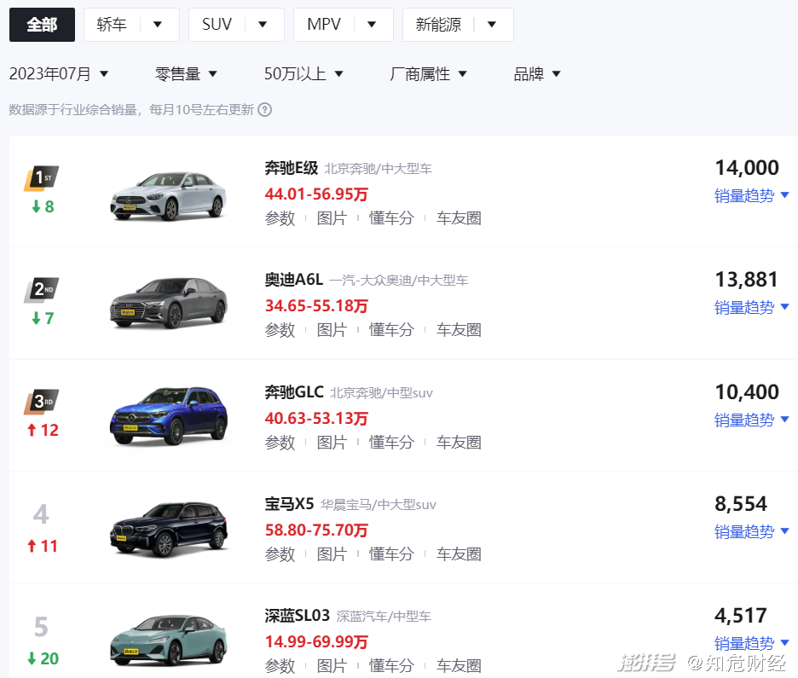Image resolution: width=798 pixels, height=678 pixels.
Task: Expand the 50万以上 price filter
Action: [304, 74]
